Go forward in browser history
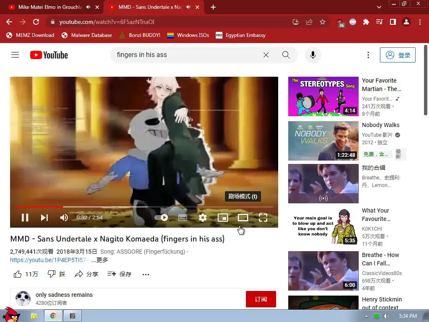429x322 pixels. point(23,22)
